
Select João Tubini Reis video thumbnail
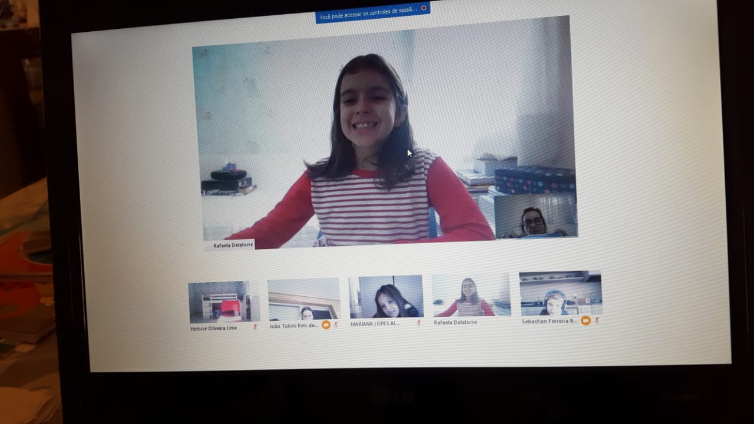(304, 299)
